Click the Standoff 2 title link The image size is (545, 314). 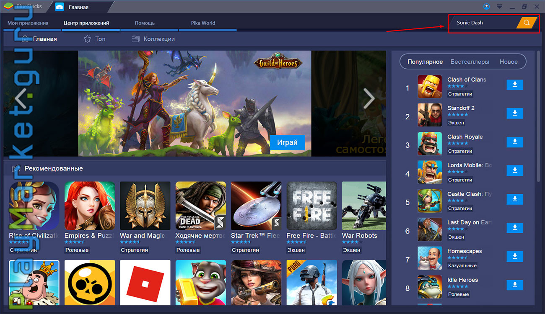(461, 108)
